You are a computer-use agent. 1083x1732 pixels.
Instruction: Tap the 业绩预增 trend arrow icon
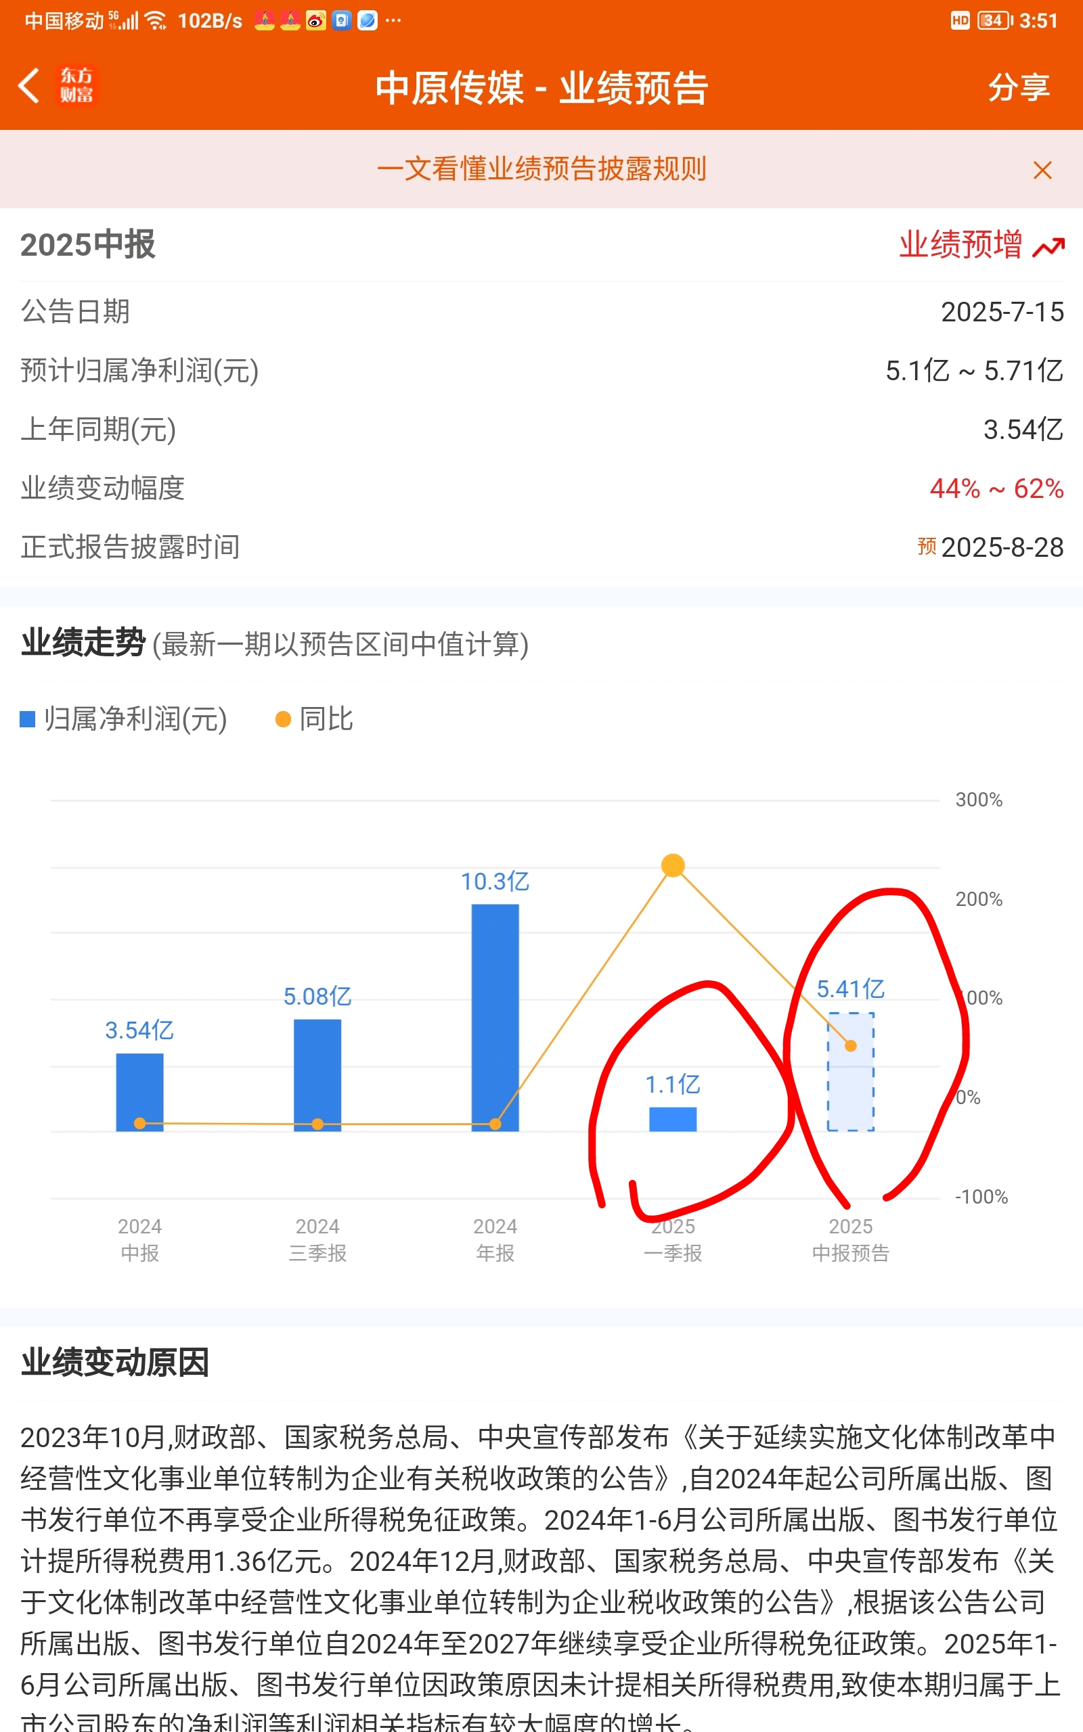tap(1048, 247)
